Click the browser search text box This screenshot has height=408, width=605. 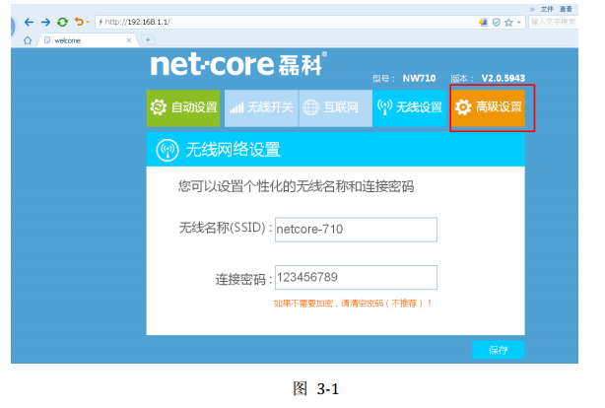click(553, 22)
